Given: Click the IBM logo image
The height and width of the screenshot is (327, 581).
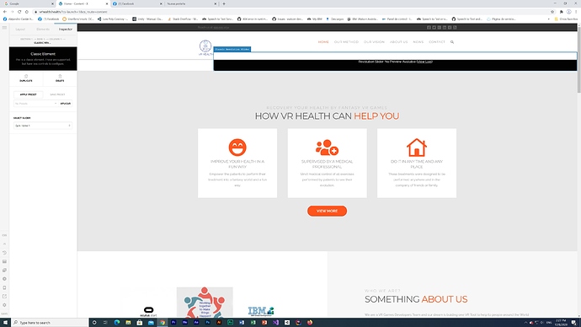Looking at the screenshot, I should [261, 311].
